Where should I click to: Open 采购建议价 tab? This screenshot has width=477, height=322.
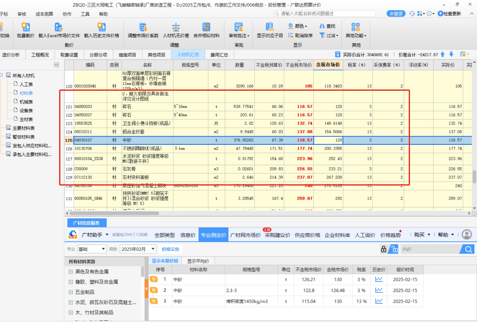point(277,235)
